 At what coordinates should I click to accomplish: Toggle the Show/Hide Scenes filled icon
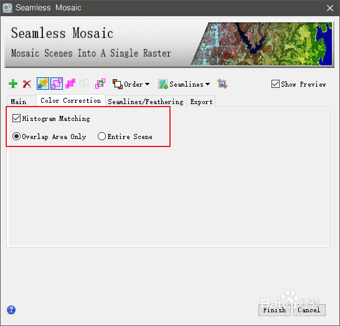pos(43,84)
